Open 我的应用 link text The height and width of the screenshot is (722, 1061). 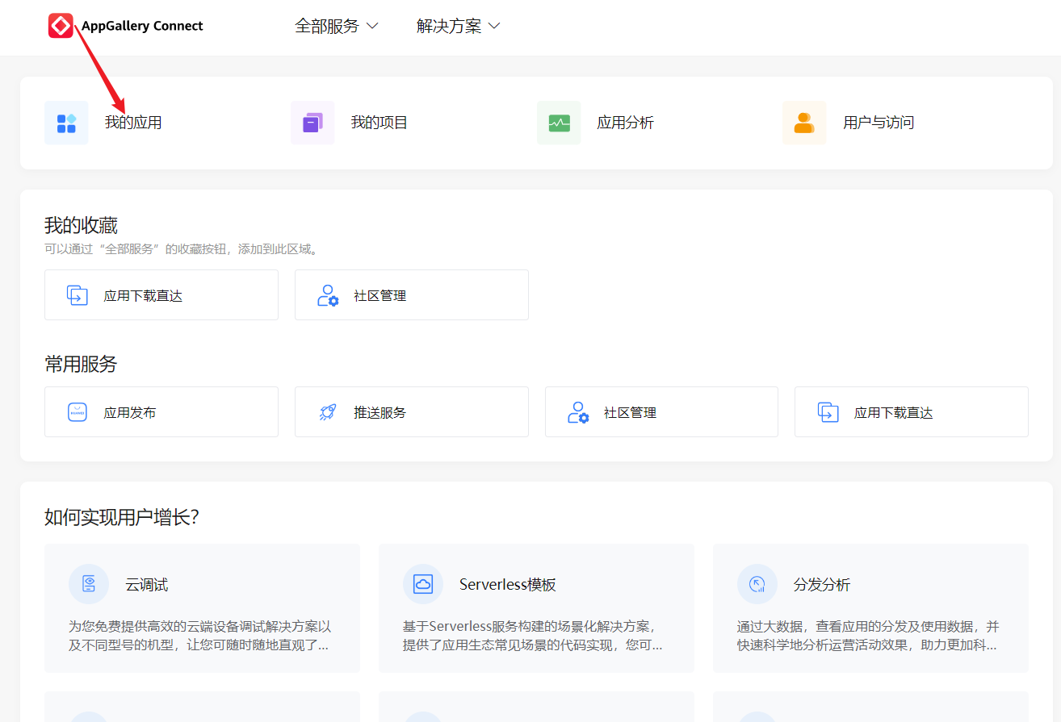[133, 123]
